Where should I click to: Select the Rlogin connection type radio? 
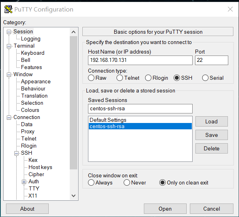coord(148,78)
